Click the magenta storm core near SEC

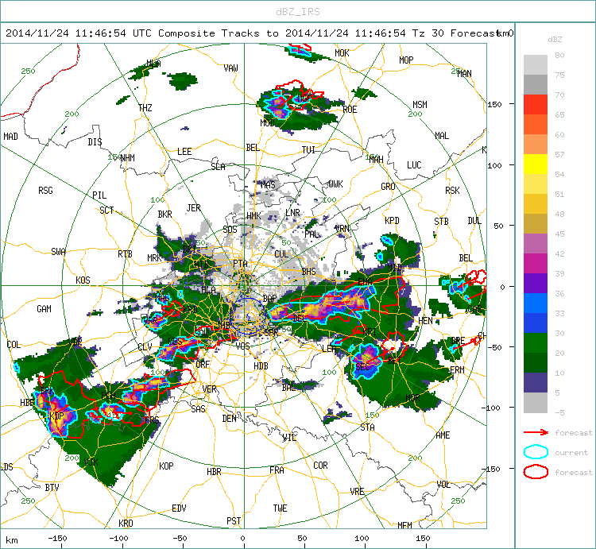tap(368, 356)
